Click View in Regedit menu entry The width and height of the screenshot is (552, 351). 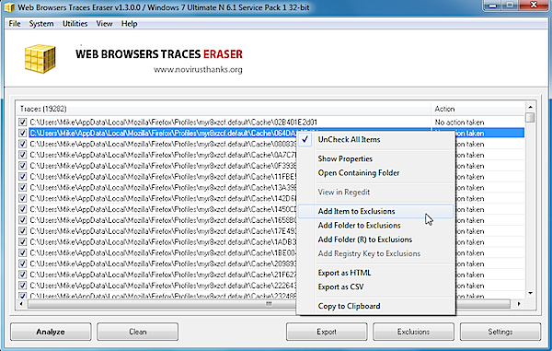pyautogui.click(x=375, y=192)
